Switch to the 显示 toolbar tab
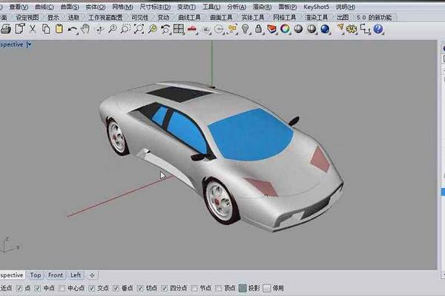 pos(53,18)
